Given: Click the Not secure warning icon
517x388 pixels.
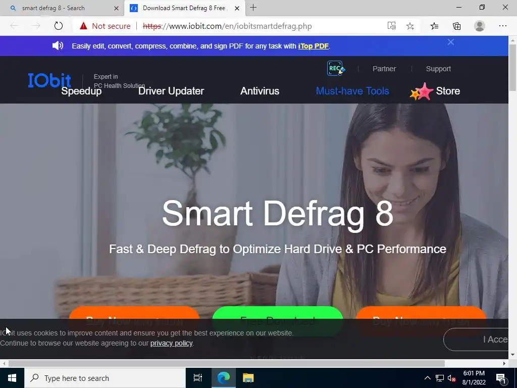Looking at the screenshot, I should point(83,26).
